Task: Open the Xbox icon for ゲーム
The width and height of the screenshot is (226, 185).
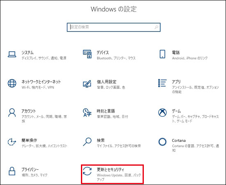Action: coord(162,113)
